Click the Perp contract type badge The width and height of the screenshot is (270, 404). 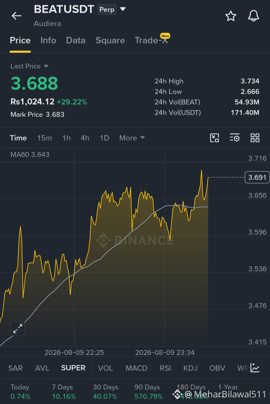tap(107, 9)
